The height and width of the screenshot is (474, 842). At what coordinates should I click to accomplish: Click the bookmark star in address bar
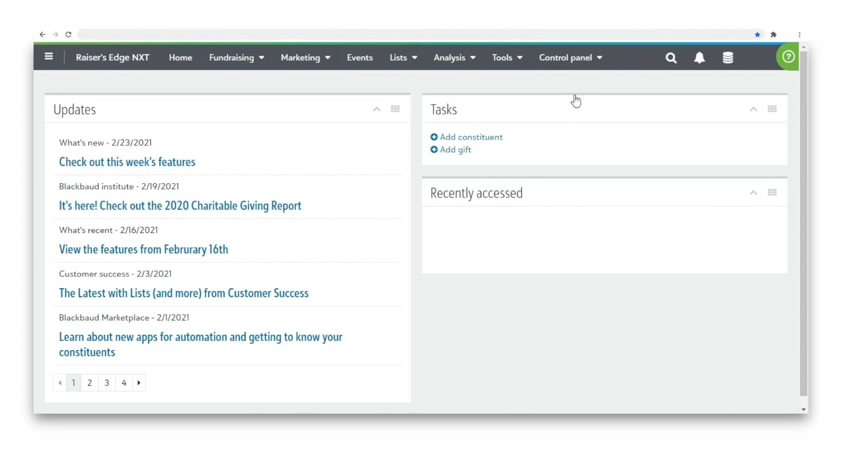tap(757, 34)
